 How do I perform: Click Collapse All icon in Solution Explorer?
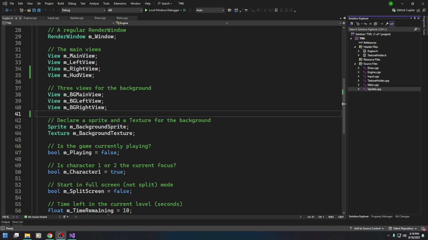[370, 24]
